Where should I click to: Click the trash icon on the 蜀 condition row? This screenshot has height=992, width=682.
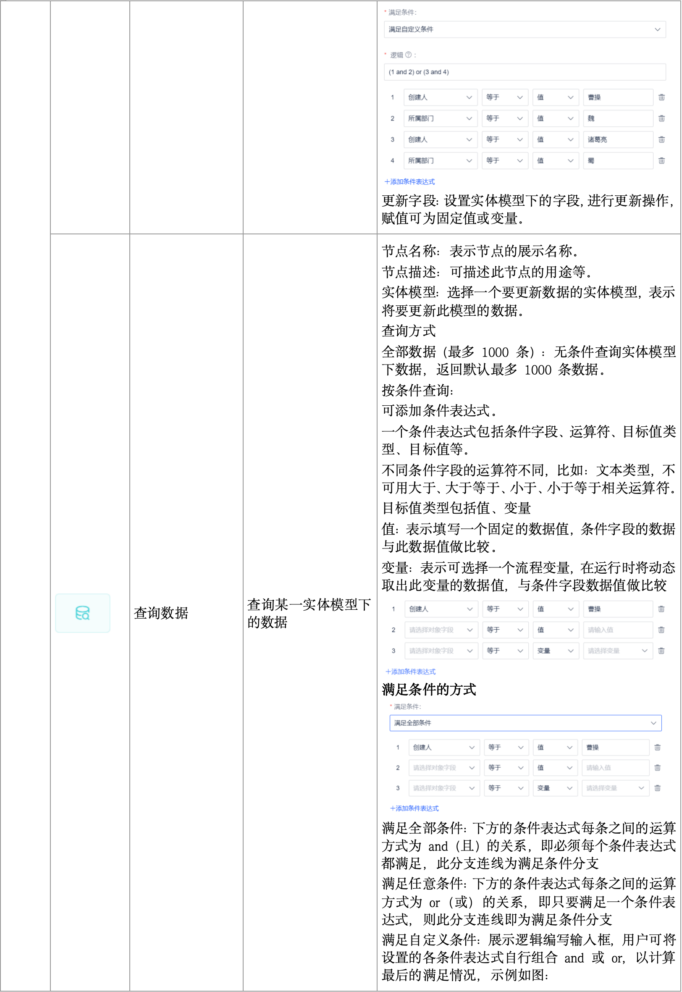pos(661,160)
